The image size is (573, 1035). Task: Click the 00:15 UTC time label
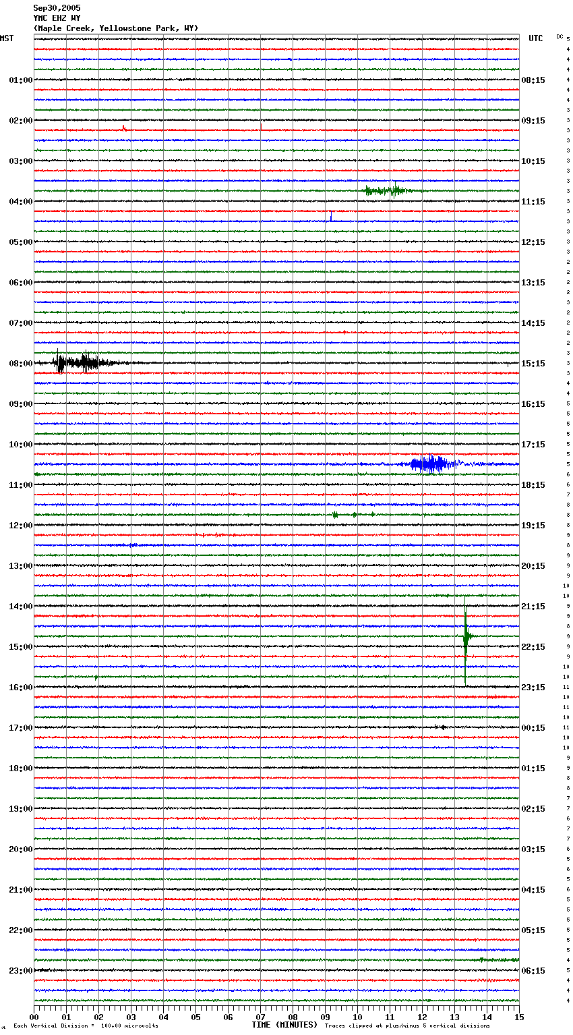click(533, 728)
